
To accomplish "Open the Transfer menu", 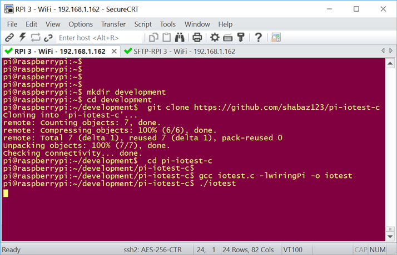I will (x=113, y=24).
